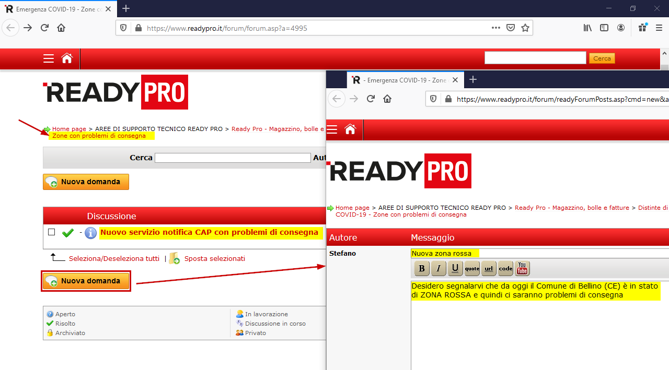Reload the page in the front browser window
The image size is (669, 370).
point(371,99)
